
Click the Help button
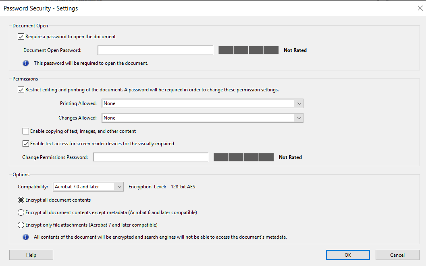click(x=31, y=255)
